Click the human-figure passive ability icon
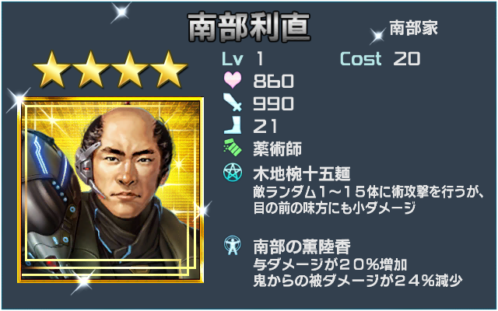The width and height of the screenshot is (498, 311). coord(233,246)
